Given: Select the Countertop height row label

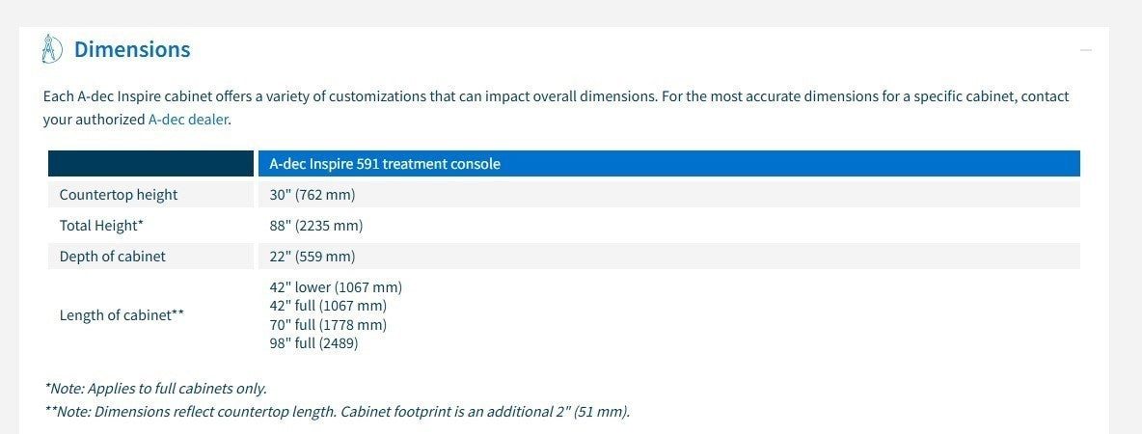Looking at the screenshot, I should tap(119, 195).
